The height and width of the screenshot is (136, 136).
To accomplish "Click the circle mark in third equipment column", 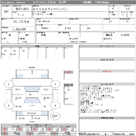I will tap(23, 51).
